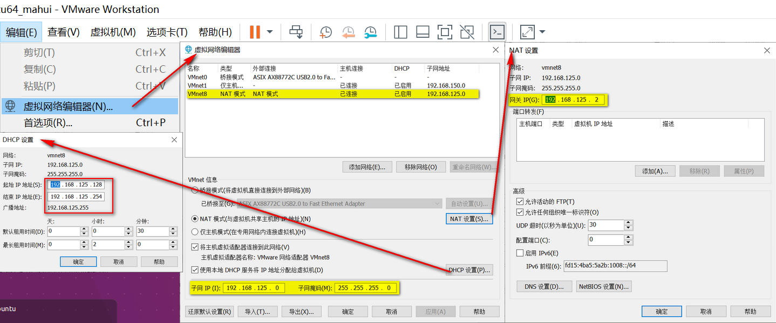Select NAT 模式 radio button
The height and width of the screenshot is (323, 776).
click(x=195, y=219)
